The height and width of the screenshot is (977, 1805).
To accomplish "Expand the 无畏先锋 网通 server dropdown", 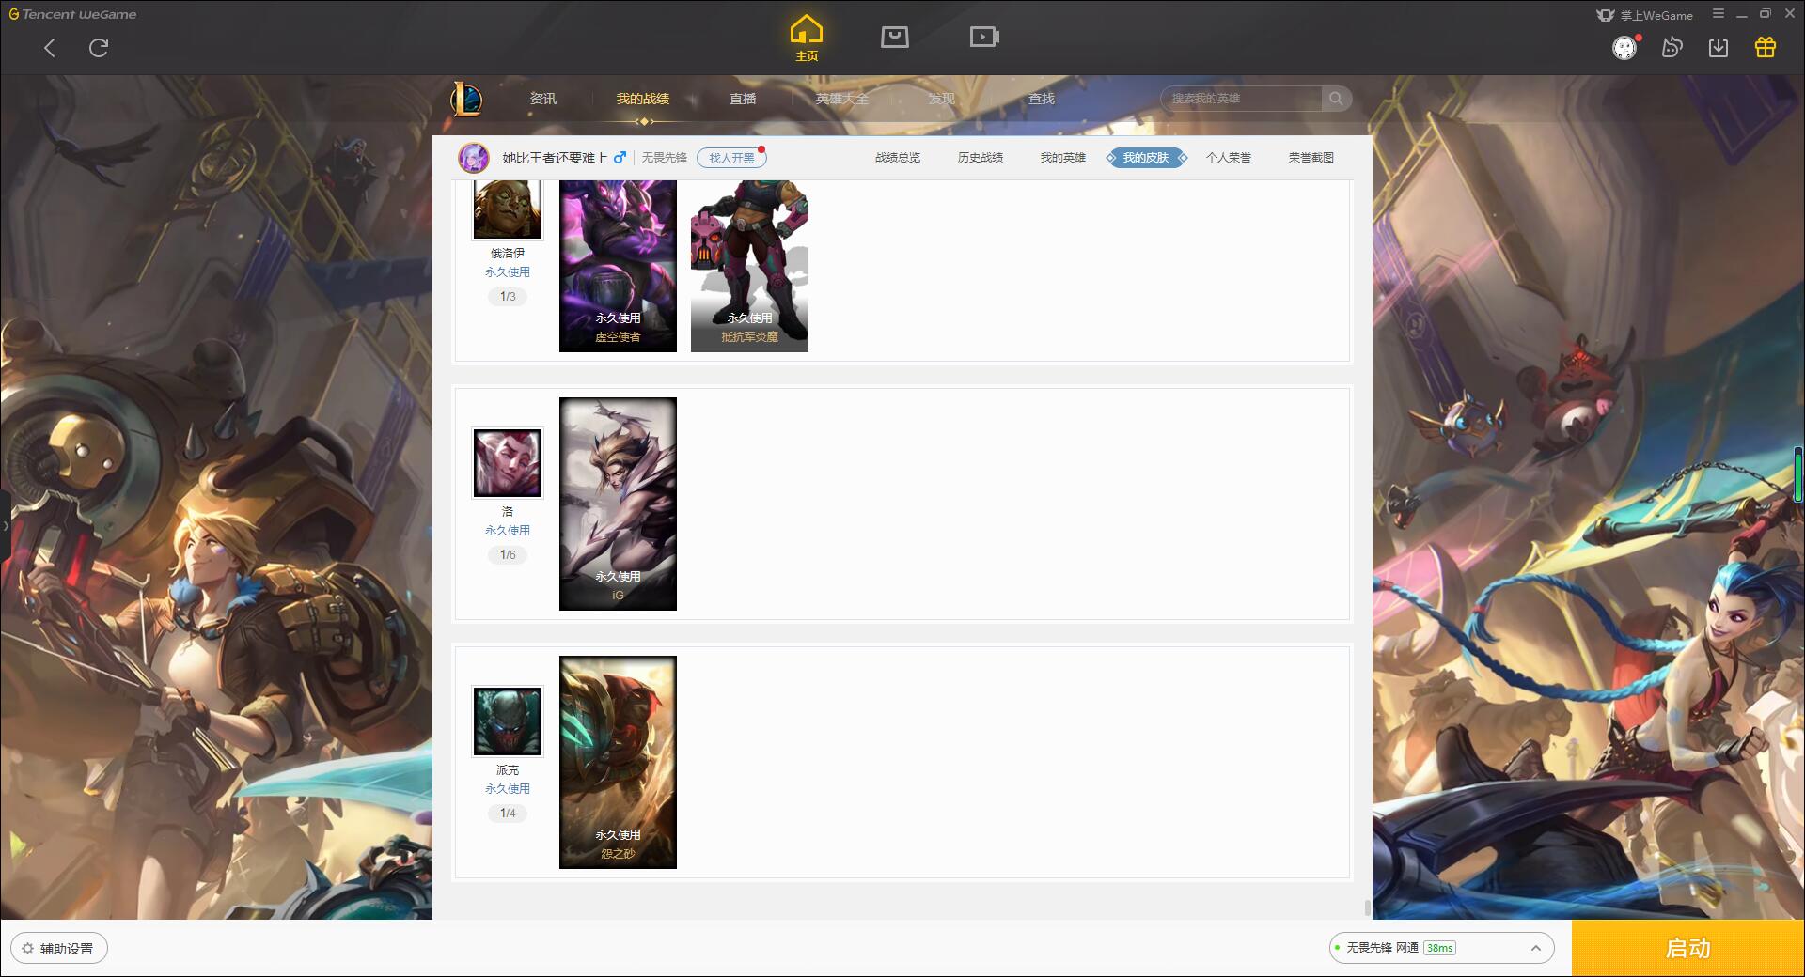I will [1441, 948].
